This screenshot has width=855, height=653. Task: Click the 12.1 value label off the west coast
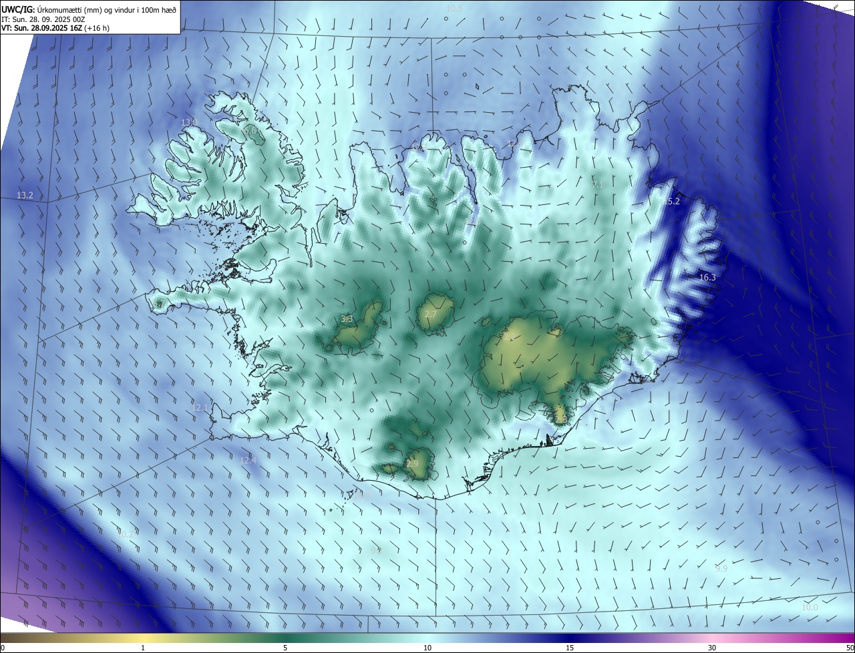[x=200, y=407]
